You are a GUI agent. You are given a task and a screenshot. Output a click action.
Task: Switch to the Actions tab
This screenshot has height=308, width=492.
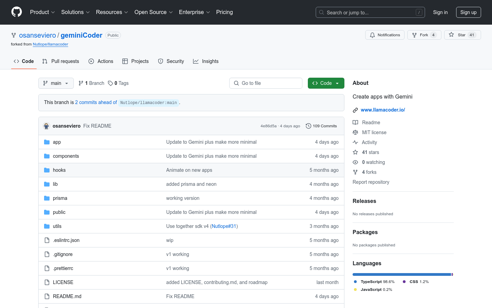point(101,61)
